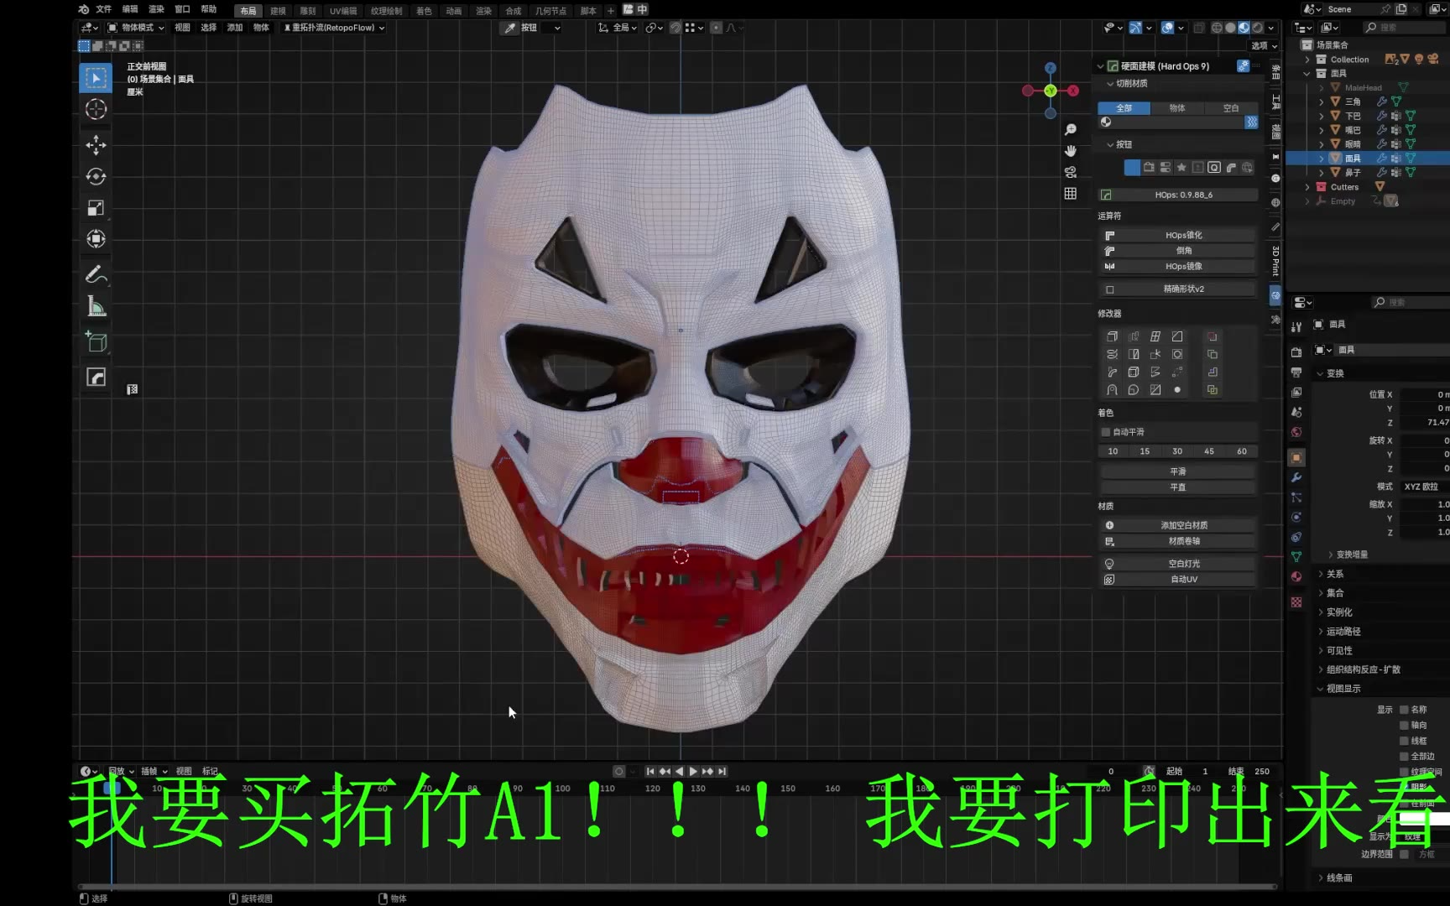
Task: Enable the 线框 display checkbox
Action: (1404, 741)
